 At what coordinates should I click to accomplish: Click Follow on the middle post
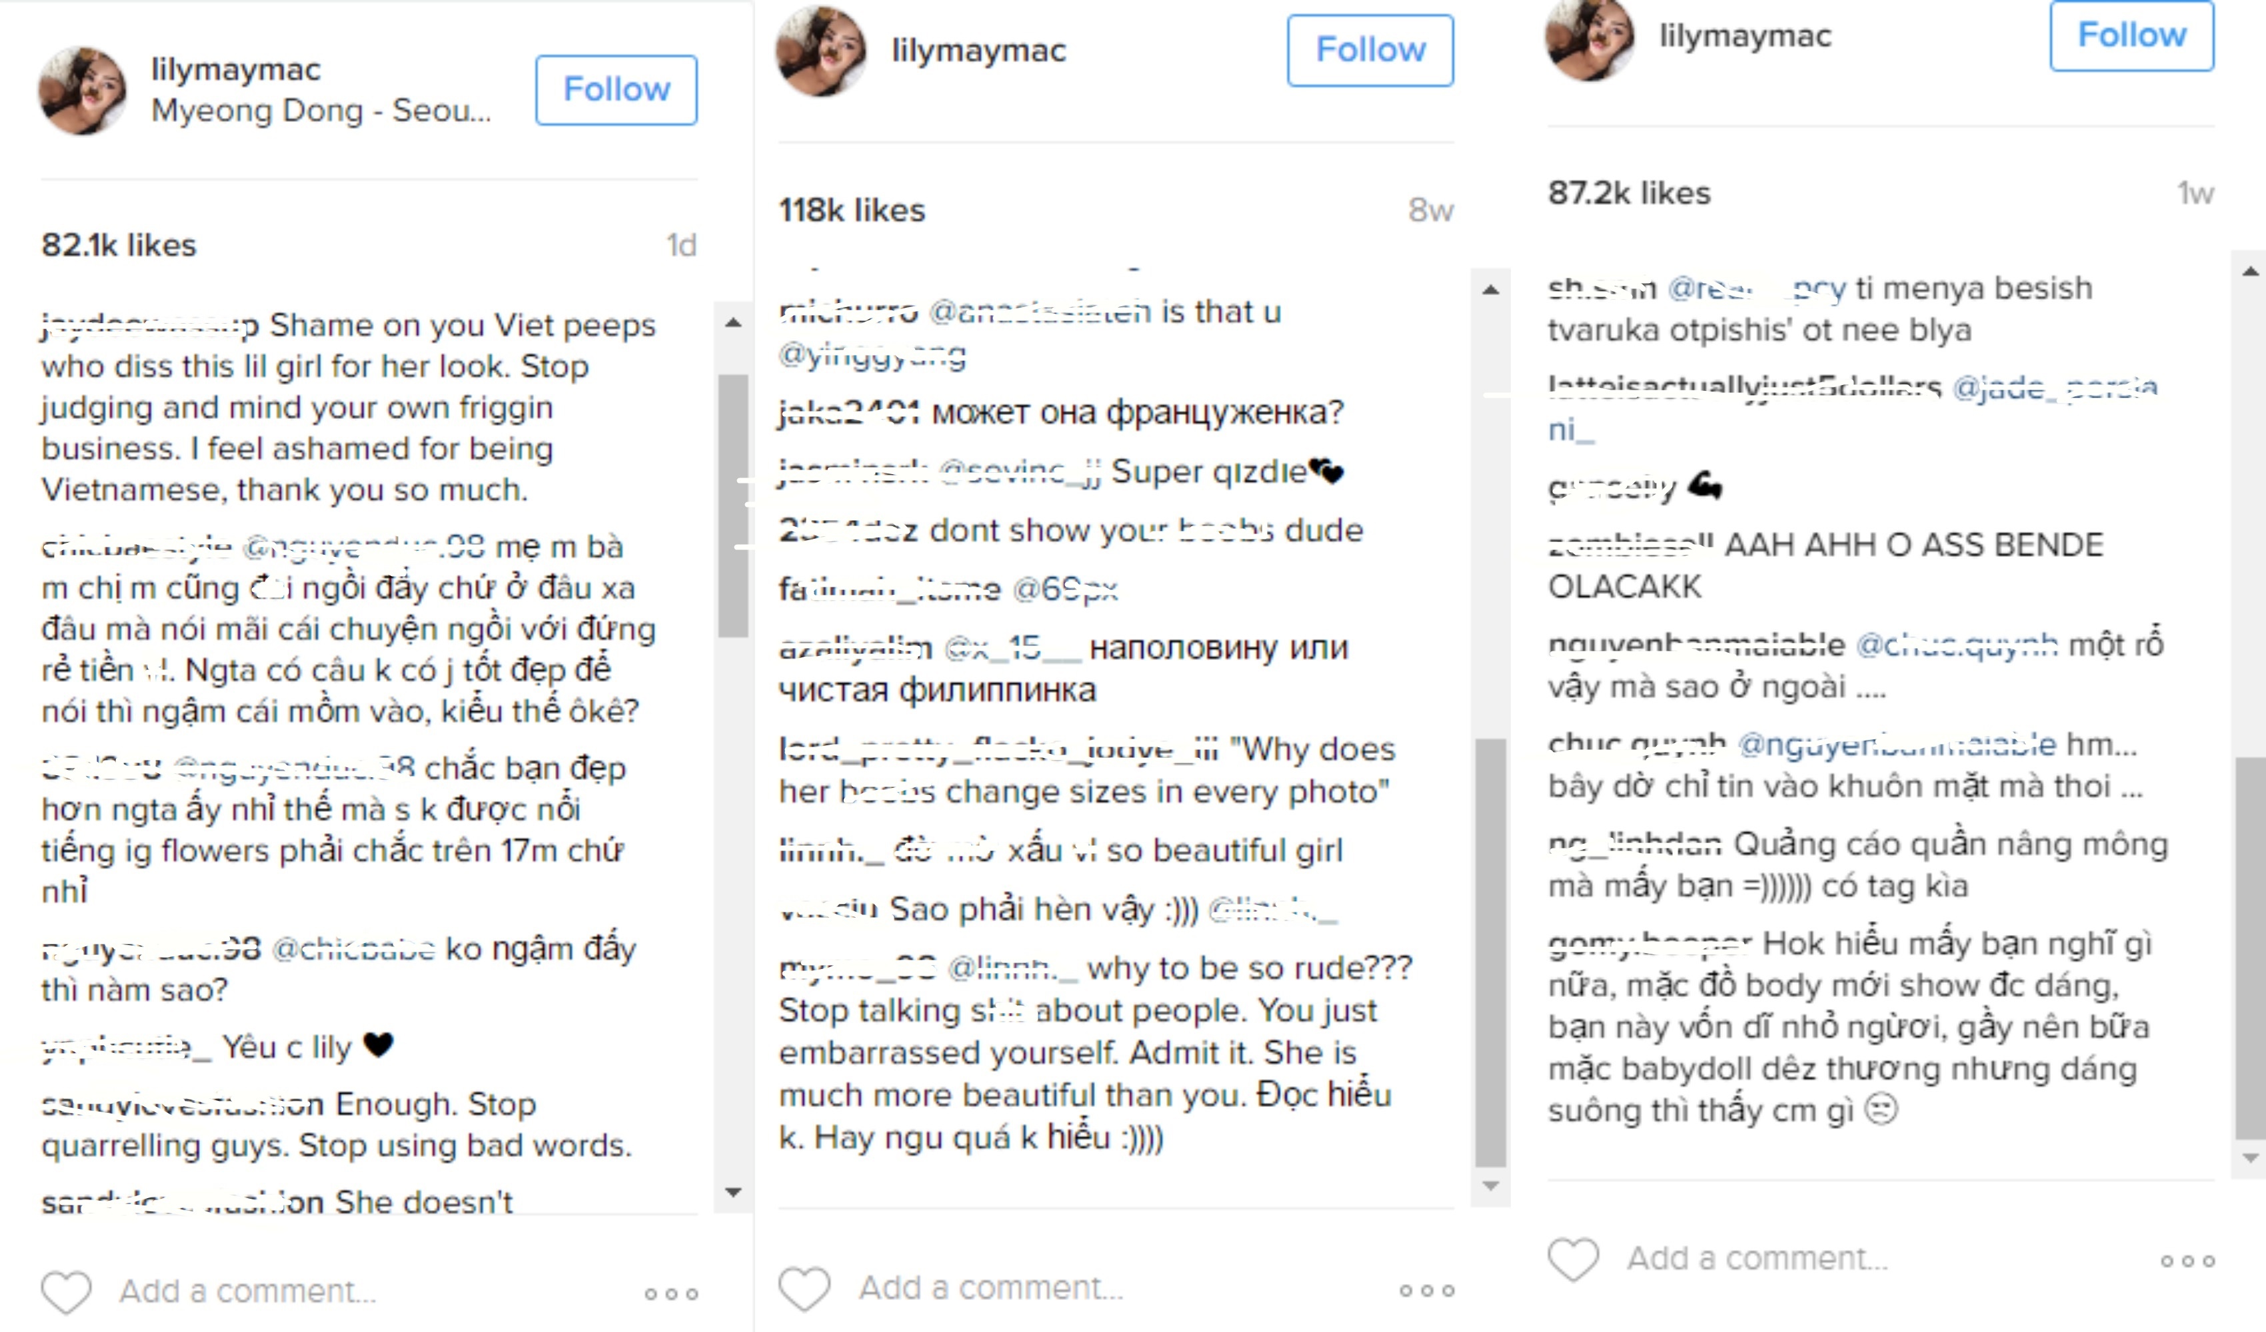click(x=1370, y=51)
